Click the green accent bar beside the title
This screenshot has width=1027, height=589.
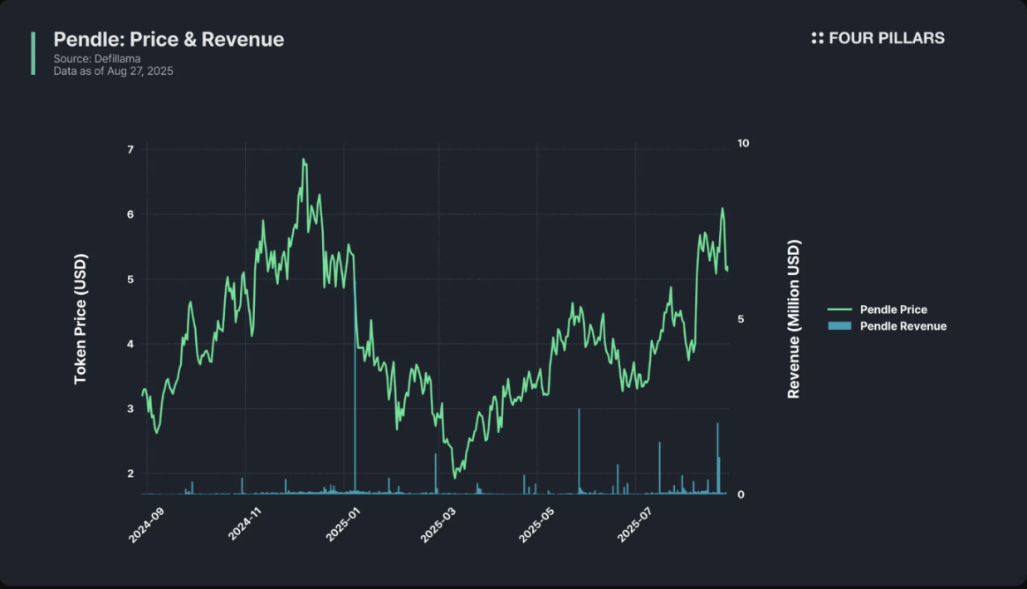coord(33,53)
